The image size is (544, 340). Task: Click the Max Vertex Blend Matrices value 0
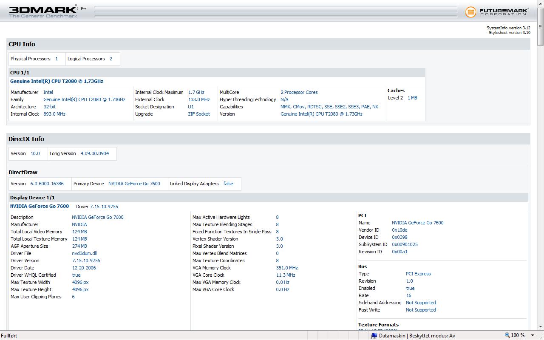tap(278, 253)
